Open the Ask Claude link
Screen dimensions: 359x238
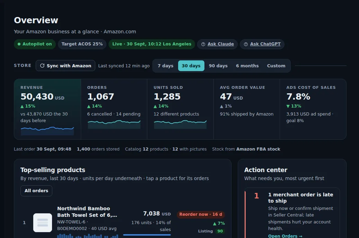[x=220, y=44]
